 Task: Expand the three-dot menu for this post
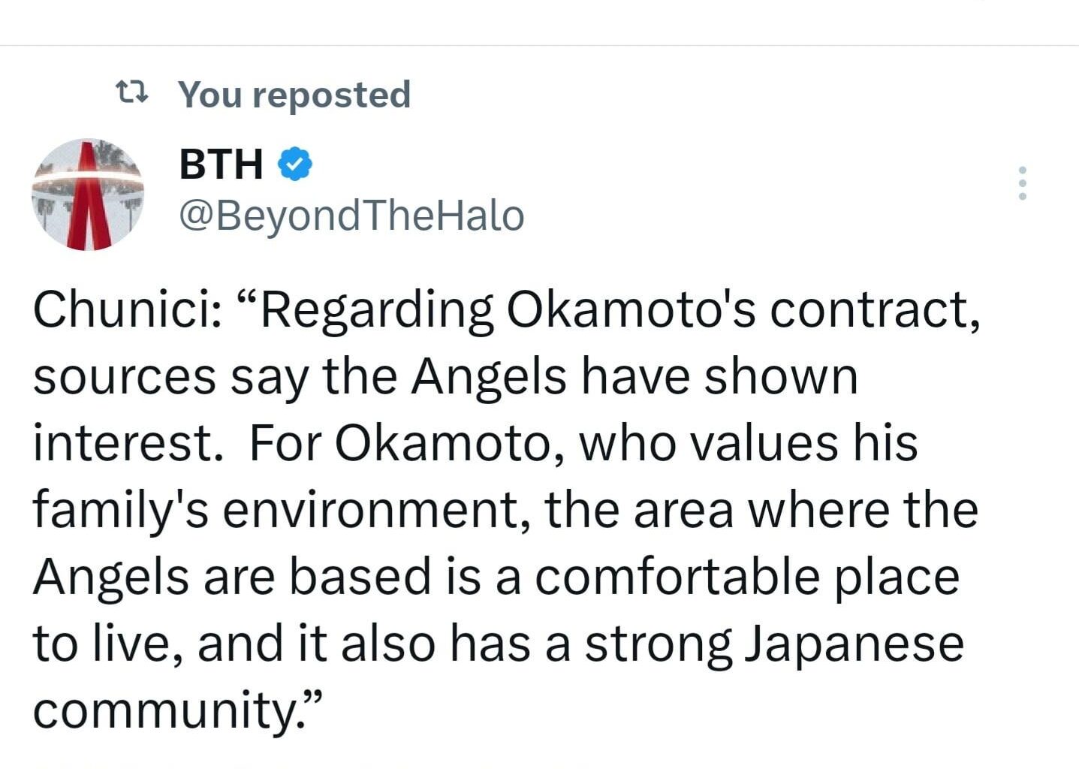[x=1022, y=182]
